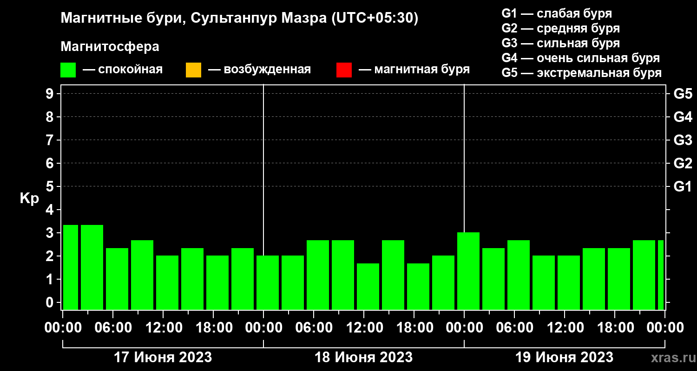Click the G3 storm-level axis label
This screenshot has height=371, width=697.
coord(683,140)
